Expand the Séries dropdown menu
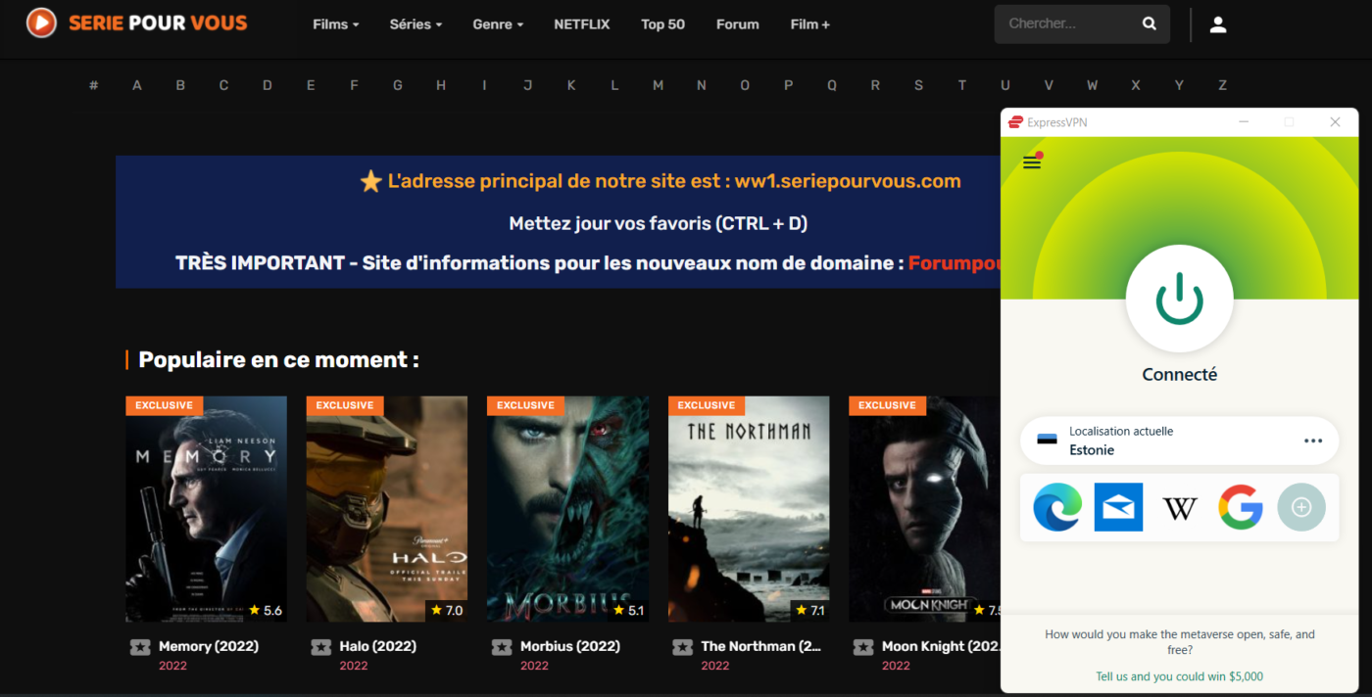1372x697 pixels. pos(416,24)
